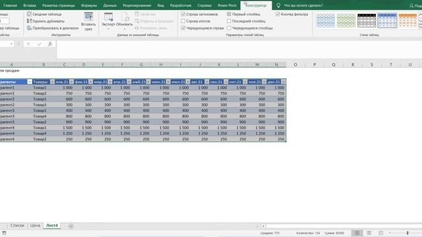
Task: Open the янв.21 column filter dropdown
Action: 71,82
